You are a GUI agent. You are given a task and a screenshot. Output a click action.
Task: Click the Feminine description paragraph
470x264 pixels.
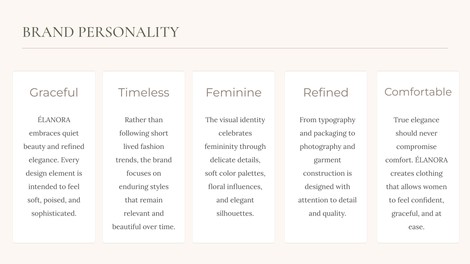[235, 166]
